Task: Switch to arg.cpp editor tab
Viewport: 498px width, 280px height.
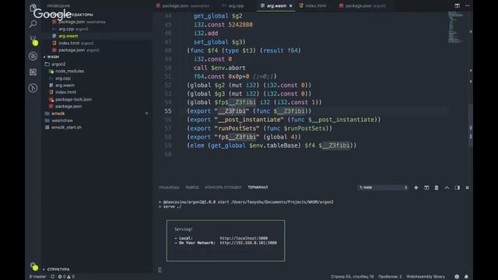Action: [x=233, y=5]
